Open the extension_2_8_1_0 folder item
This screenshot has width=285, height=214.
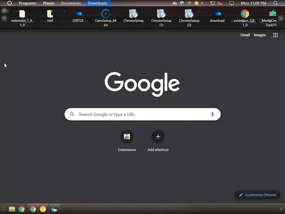[x=22, y=18]
